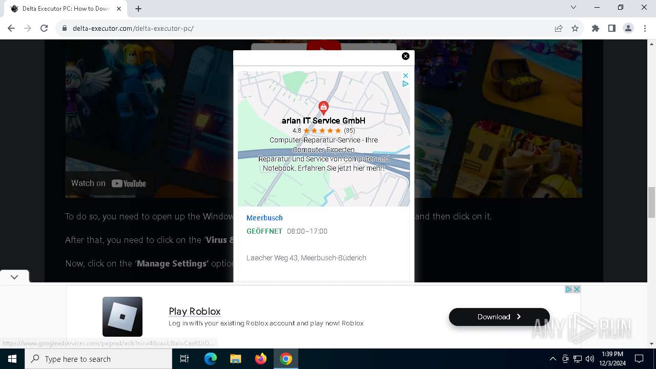656x369 pixels.
Task: Dismiss map ad using small X icon
Action: point(405,76)
